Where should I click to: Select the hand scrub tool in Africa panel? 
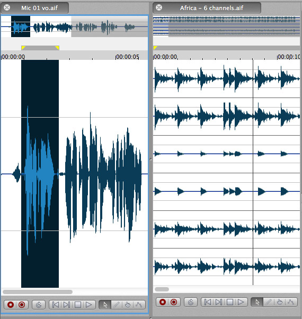point(280,302)
